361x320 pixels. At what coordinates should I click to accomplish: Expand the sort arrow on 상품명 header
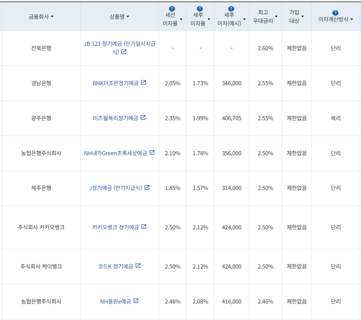click(x=128, y=16)
